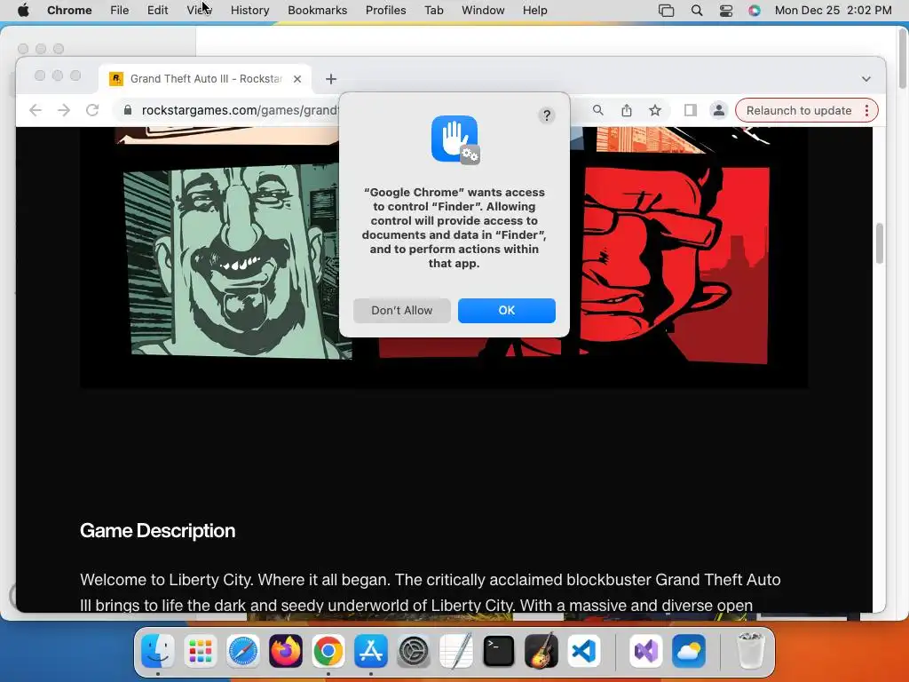Open System Settings from the Dock
The image size is (909, 682).
pyautogui.click(x=414, y=651)
